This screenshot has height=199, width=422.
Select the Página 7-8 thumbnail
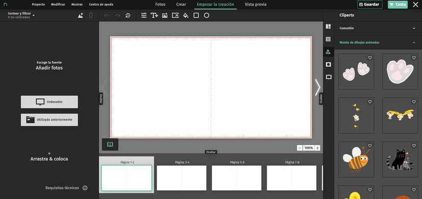click(292, 178)
